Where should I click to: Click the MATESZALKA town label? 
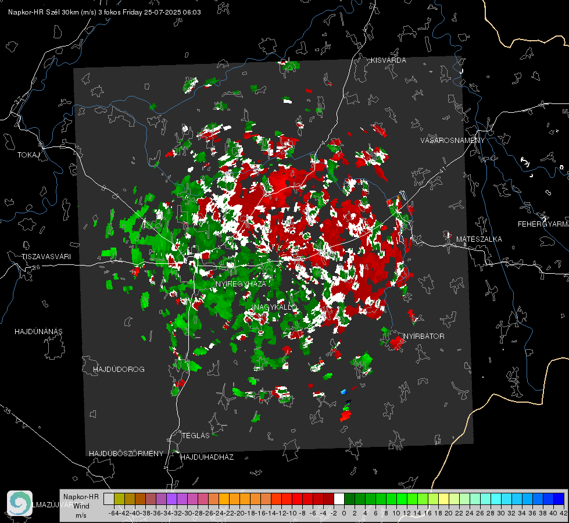click(x=479, y=239)
